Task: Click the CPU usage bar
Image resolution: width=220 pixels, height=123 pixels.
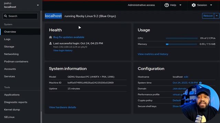Action: tap(181, 38)
